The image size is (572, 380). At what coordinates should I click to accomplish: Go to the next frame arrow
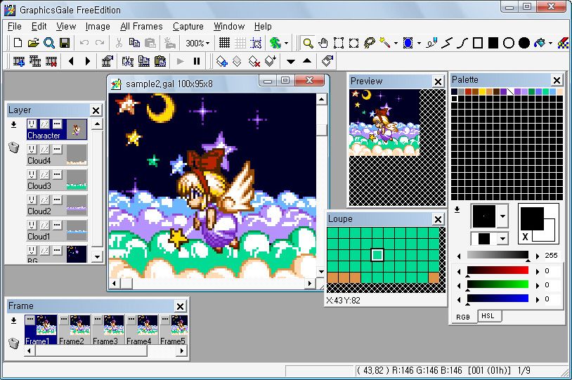click(88, 61)
